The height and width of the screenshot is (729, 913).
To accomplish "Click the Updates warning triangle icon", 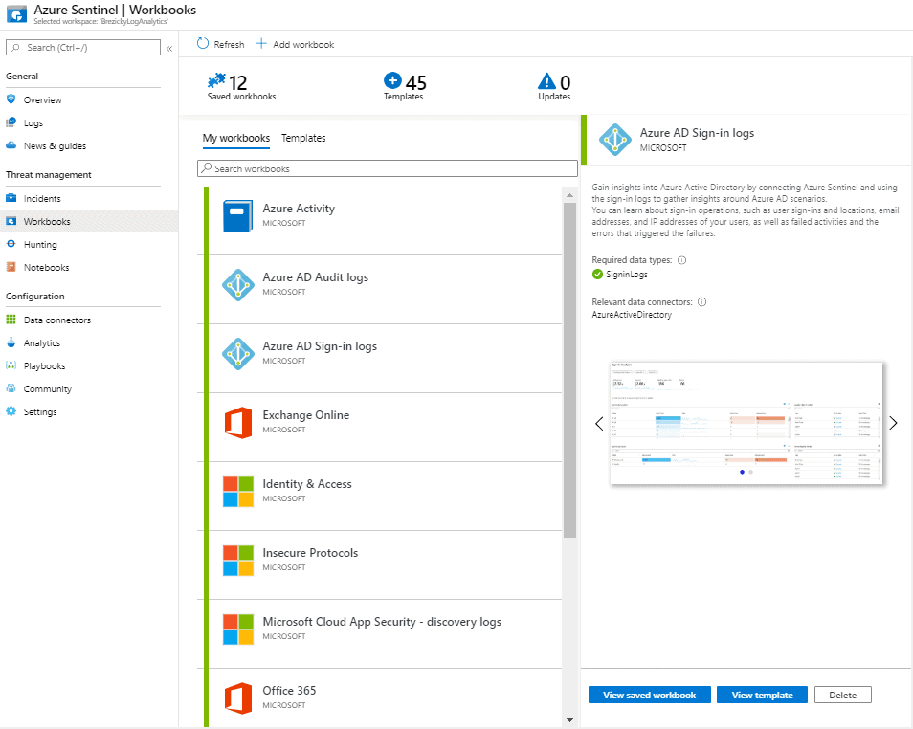I will pyautogui.click(x=546, y=80).
